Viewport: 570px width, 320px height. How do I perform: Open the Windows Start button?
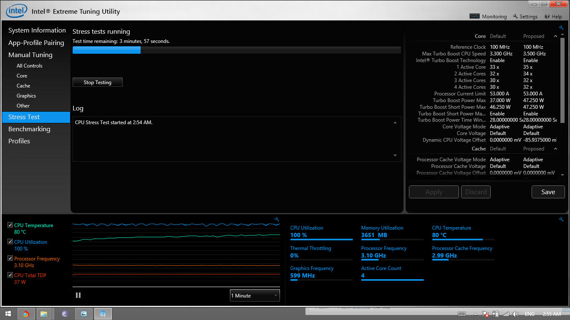coord(8,314)
